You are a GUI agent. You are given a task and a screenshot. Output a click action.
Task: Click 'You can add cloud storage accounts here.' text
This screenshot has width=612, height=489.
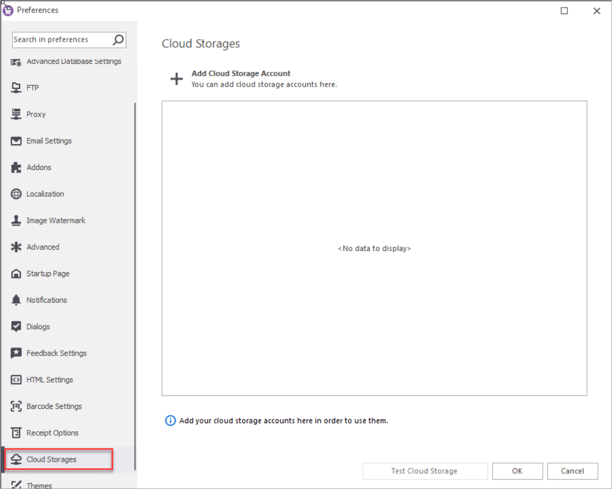264,84
